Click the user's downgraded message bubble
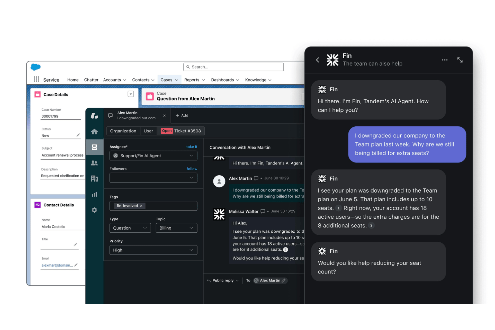This screenshot has width=495, height=330. (x=407, y=144)
